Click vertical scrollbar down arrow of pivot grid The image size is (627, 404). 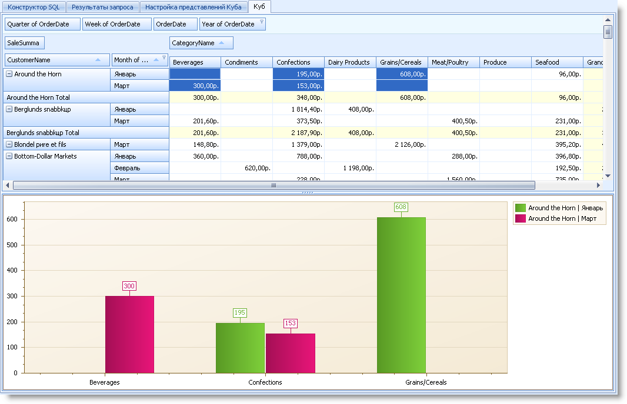608,176
